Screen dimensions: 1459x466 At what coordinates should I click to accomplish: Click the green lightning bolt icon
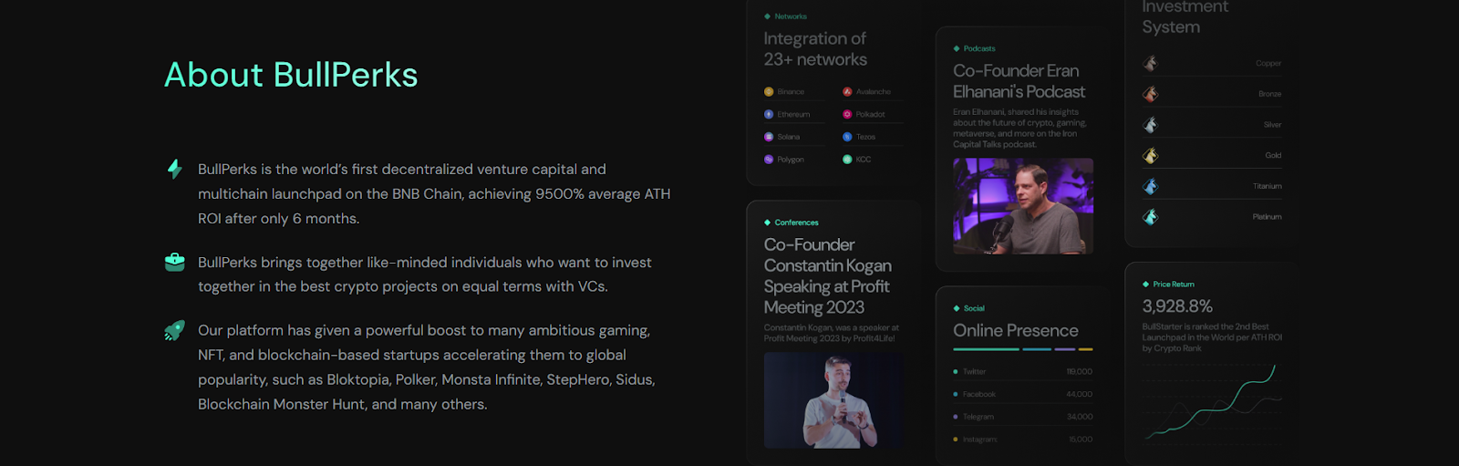(x=174, y=169)
